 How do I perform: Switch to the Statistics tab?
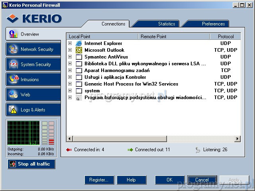166,24
